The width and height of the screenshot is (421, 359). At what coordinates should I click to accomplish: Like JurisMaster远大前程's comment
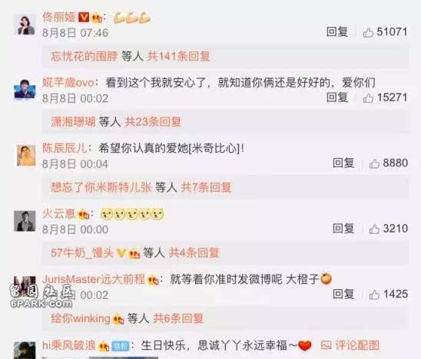point(374,295)
